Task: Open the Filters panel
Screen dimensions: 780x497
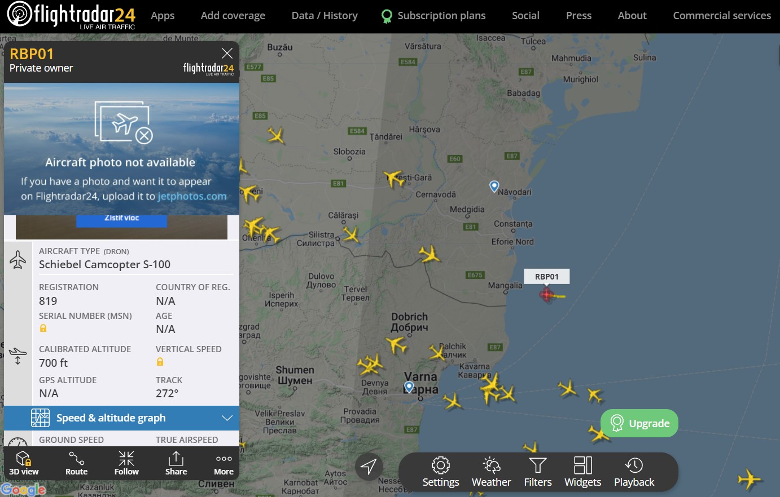Action: click(x=538, y=472)
